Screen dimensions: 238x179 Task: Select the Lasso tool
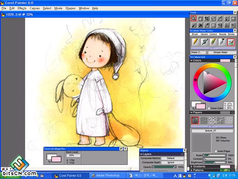click(213, 19)
